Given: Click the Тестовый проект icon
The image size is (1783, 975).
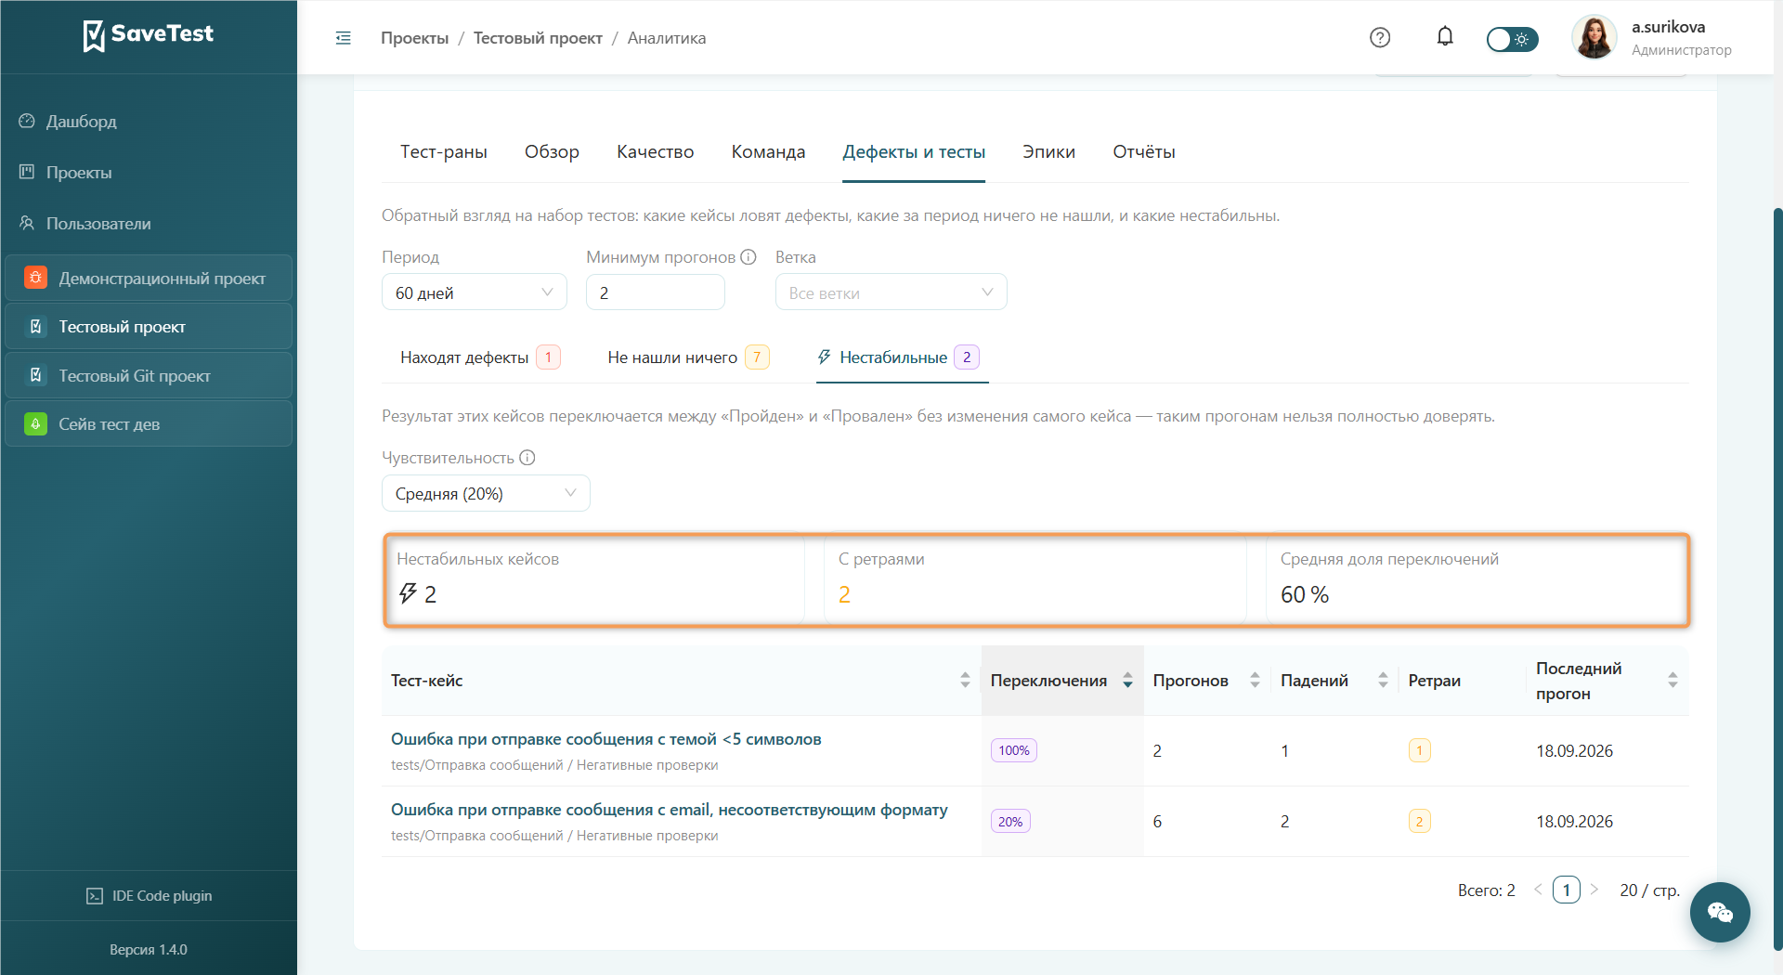Looking at the screenshot, I should [35, 327].
